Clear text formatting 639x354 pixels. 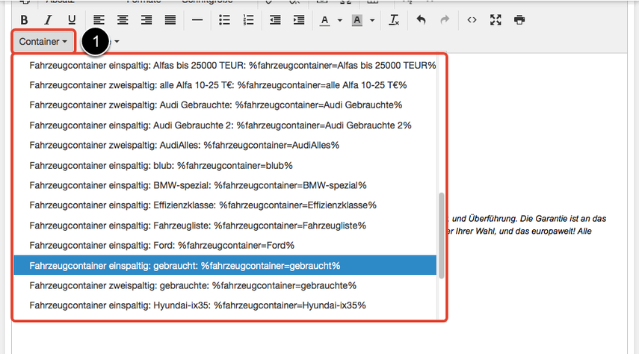coord(395,20)
